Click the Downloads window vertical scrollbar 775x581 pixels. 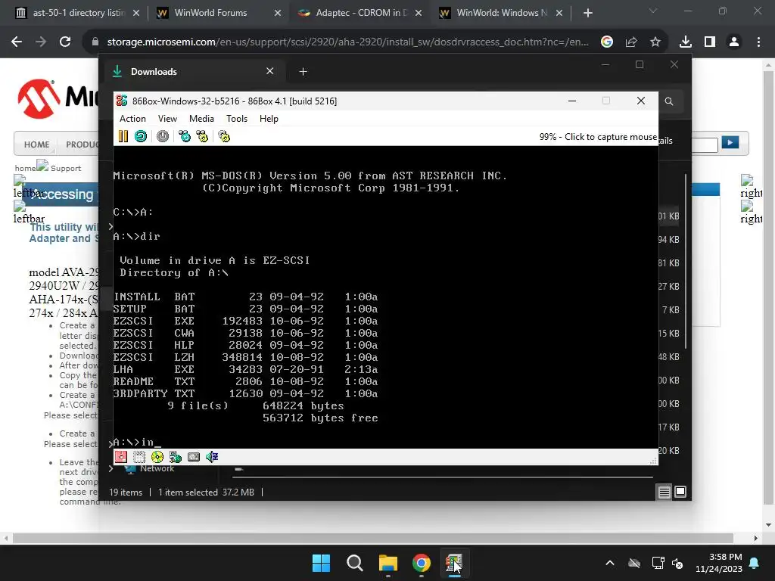tap(686, 261)
